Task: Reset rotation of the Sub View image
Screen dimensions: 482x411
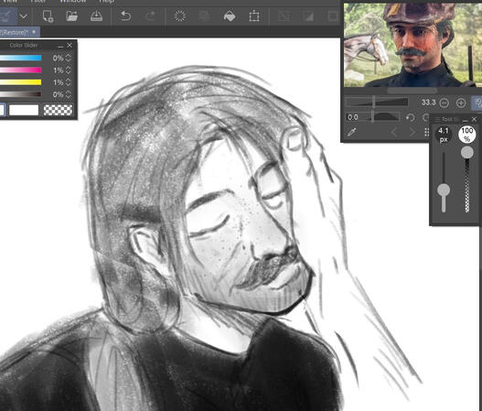Action: click(x=410, y=117)
